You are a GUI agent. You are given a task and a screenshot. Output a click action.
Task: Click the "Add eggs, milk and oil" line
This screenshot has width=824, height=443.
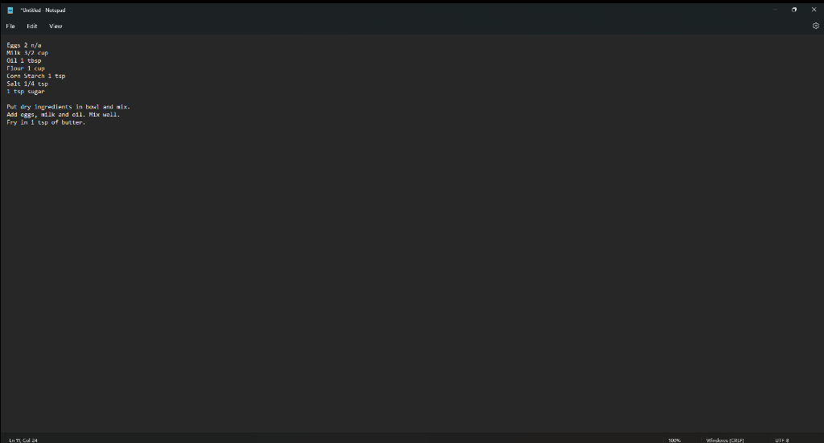tap(45, 114)
